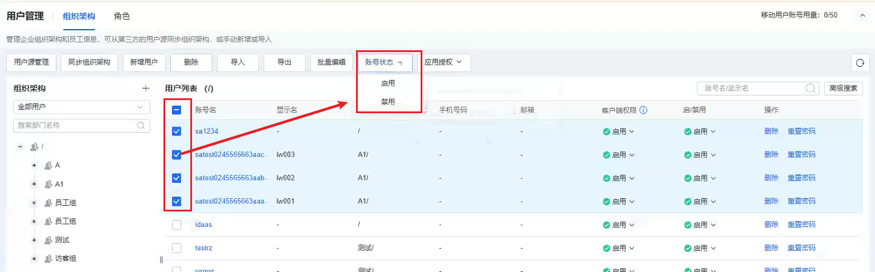
Task: Click 重置密码 for user sa1234
Action: 801,131
